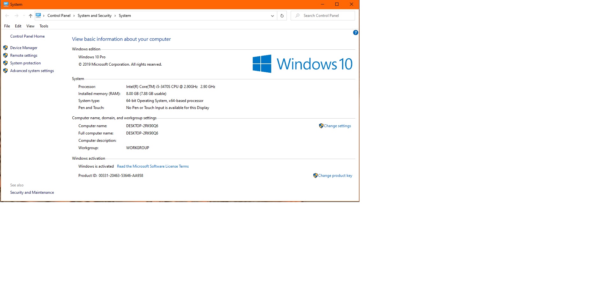
Task: Select System and Security breadcrumb
Action: pos(95,16)
